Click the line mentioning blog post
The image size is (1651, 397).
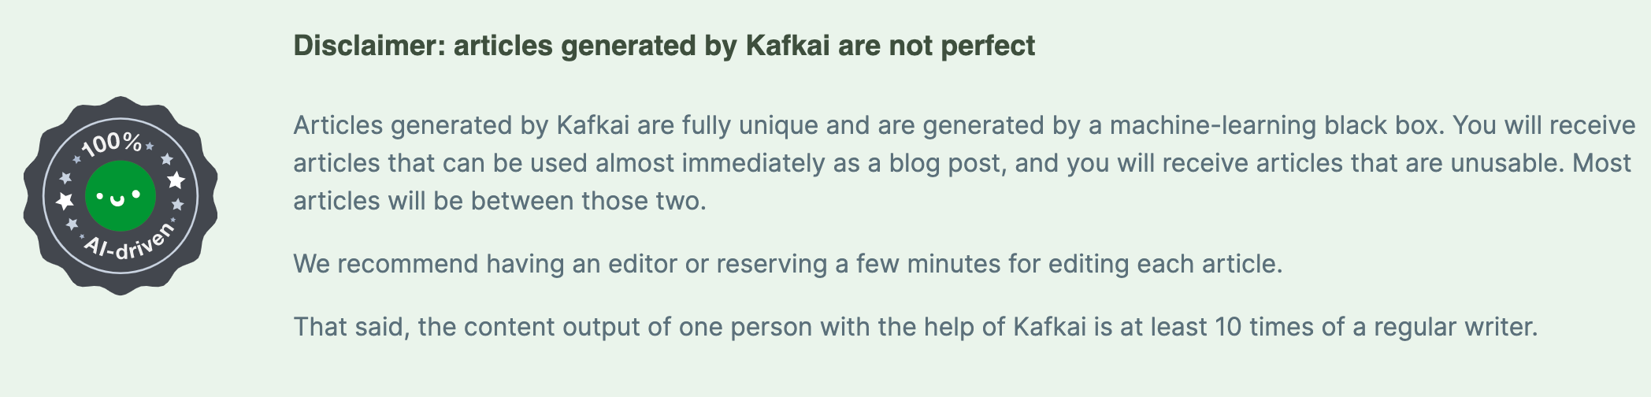pos(962,163)
